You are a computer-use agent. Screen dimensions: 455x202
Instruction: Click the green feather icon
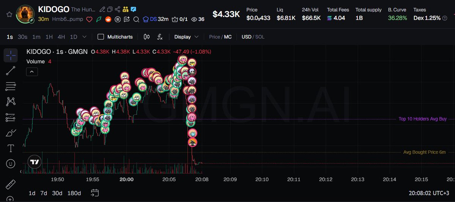(x=99, y=19)
